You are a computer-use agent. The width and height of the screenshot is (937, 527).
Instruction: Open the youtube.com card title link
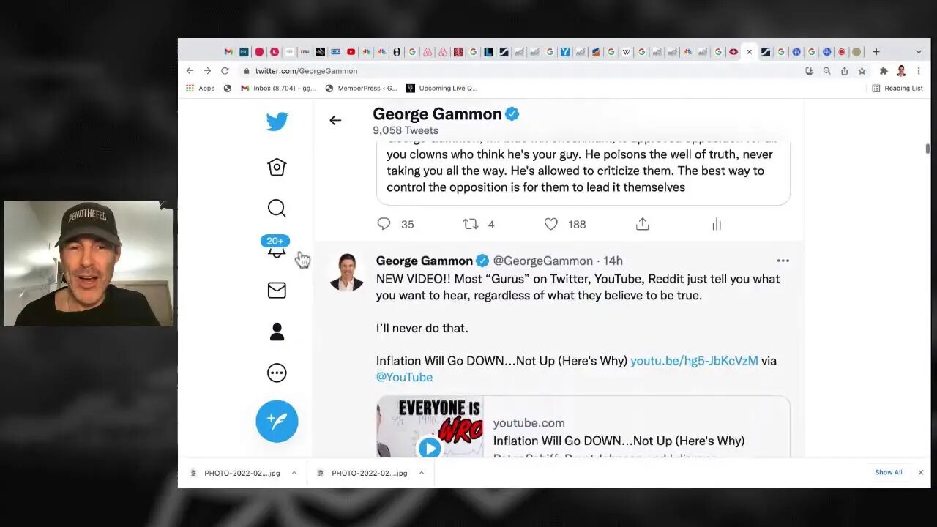point(619,441)
